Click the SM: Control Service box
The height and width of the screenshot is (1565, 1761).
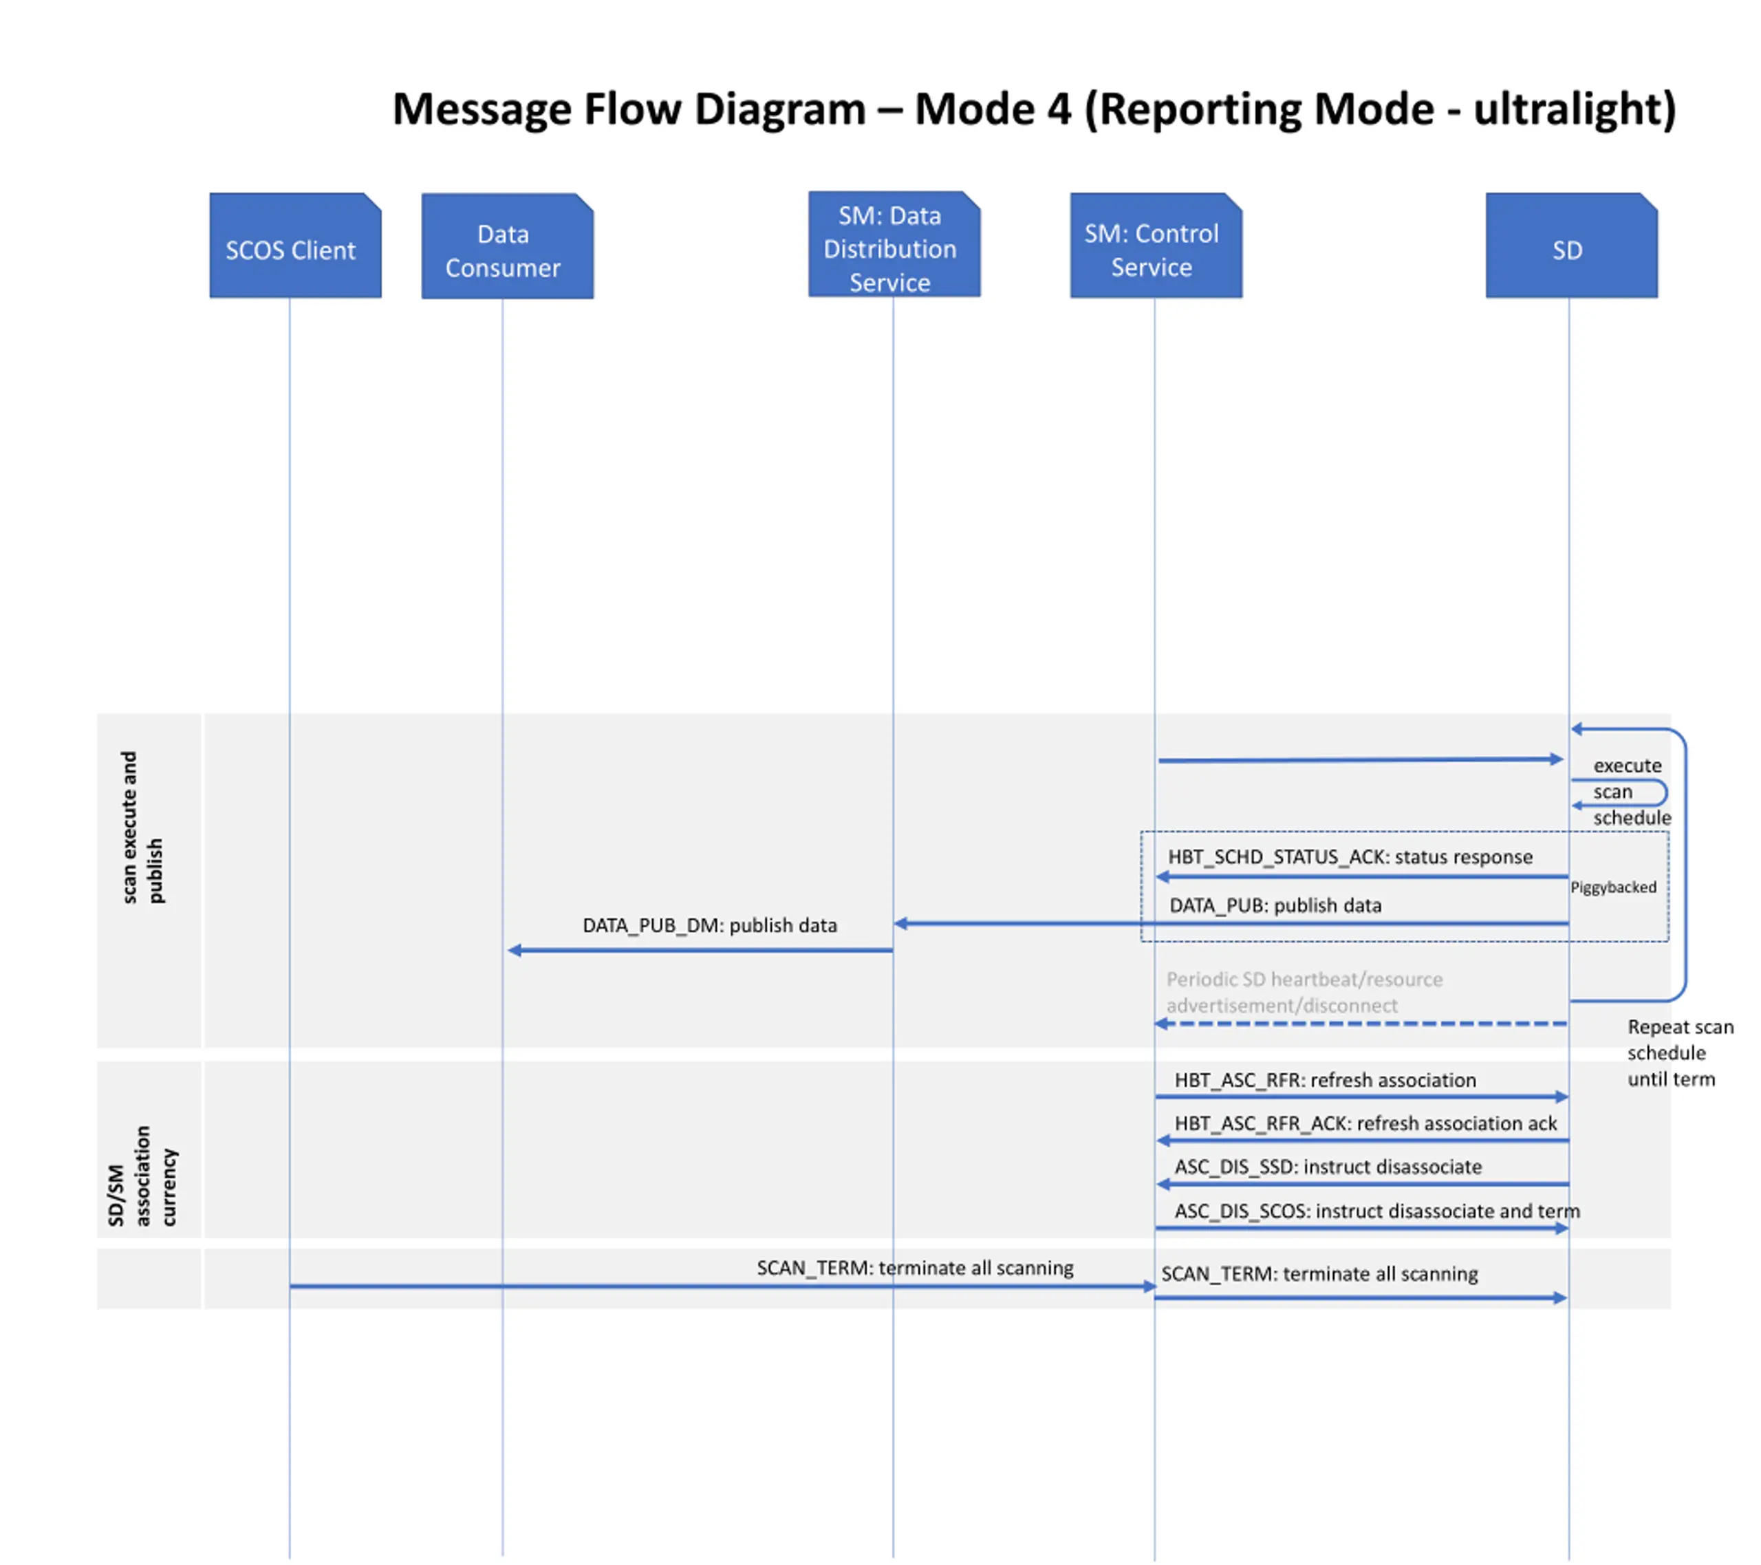pyautogui.click(x=1156, y=246)
